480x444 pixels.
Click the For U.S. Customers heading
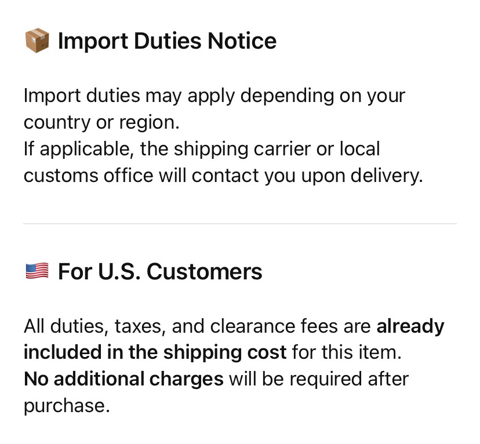pyautogui.click(x=160, y=271)
